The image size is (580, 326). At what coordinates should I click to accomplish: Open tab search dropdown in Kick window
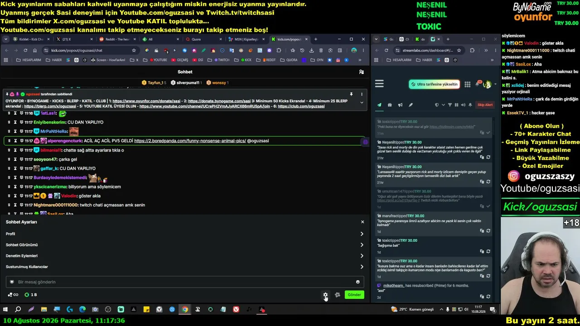pos(5,39)
